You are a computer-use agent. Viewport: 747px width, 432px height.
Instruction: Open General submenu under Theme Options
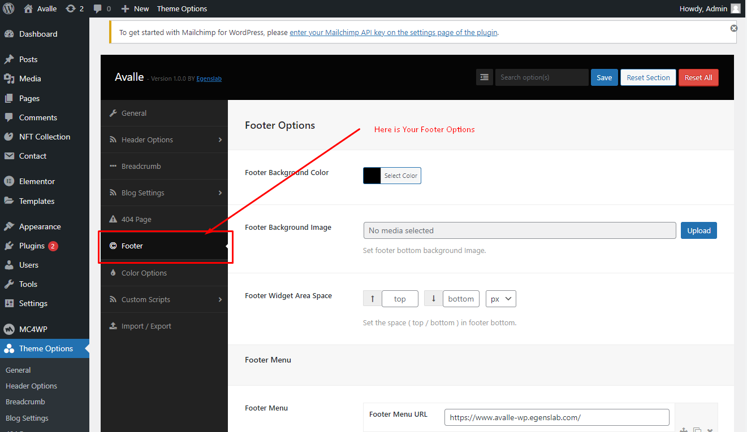18,370
